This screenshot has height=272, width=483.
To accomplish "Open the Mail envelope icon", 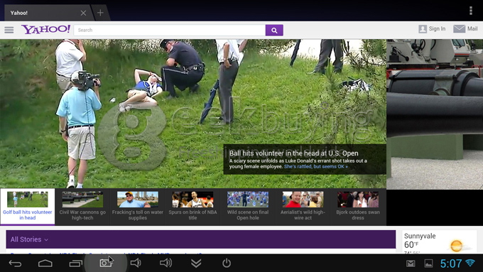I will point(459,28).
